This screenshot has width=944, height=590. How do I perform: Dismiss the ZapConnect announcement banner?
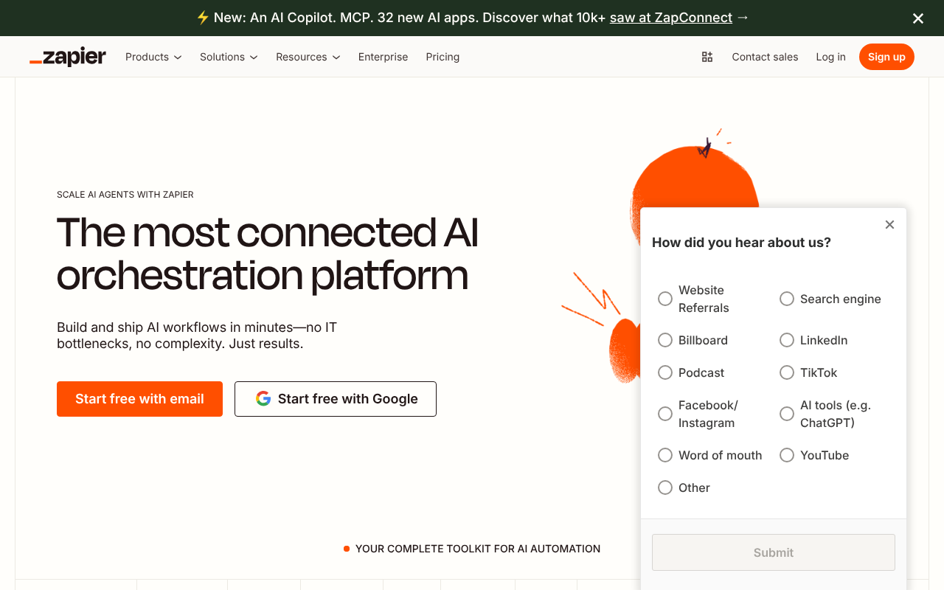click(x=917, y=18)
